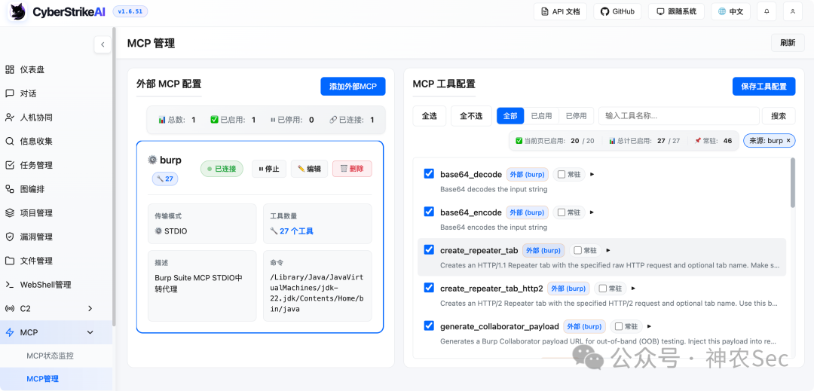Click the 搜索 search button

[x=778, y=116]
